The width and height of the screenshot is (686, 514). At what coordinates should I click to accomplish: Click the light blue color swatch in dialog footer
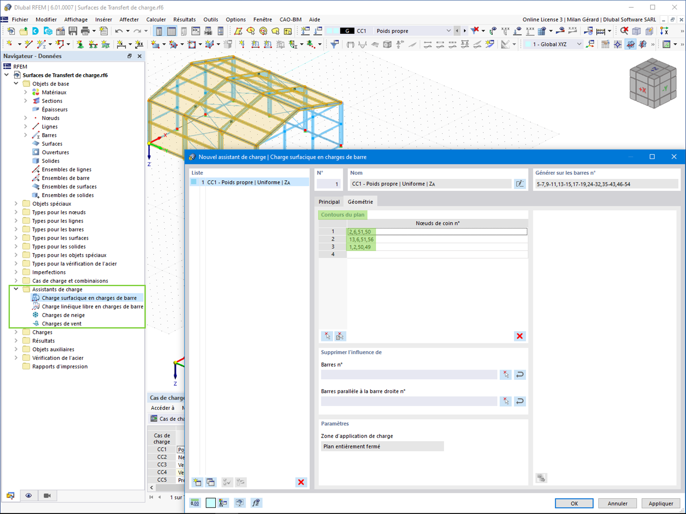[211, 503]
